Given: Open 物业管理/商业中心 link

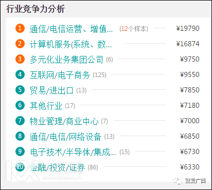Looking at the screenshot, I should point(64,121).
